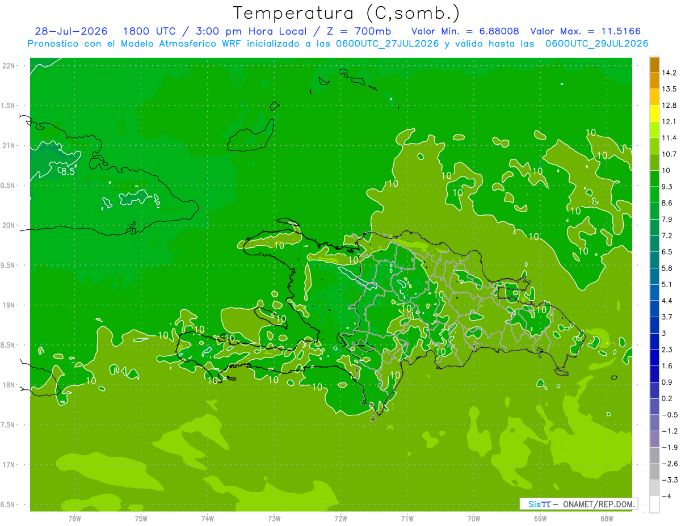Click the title "Temperatura (C,somb.)"
681x526 pixels.
(347, 13)
